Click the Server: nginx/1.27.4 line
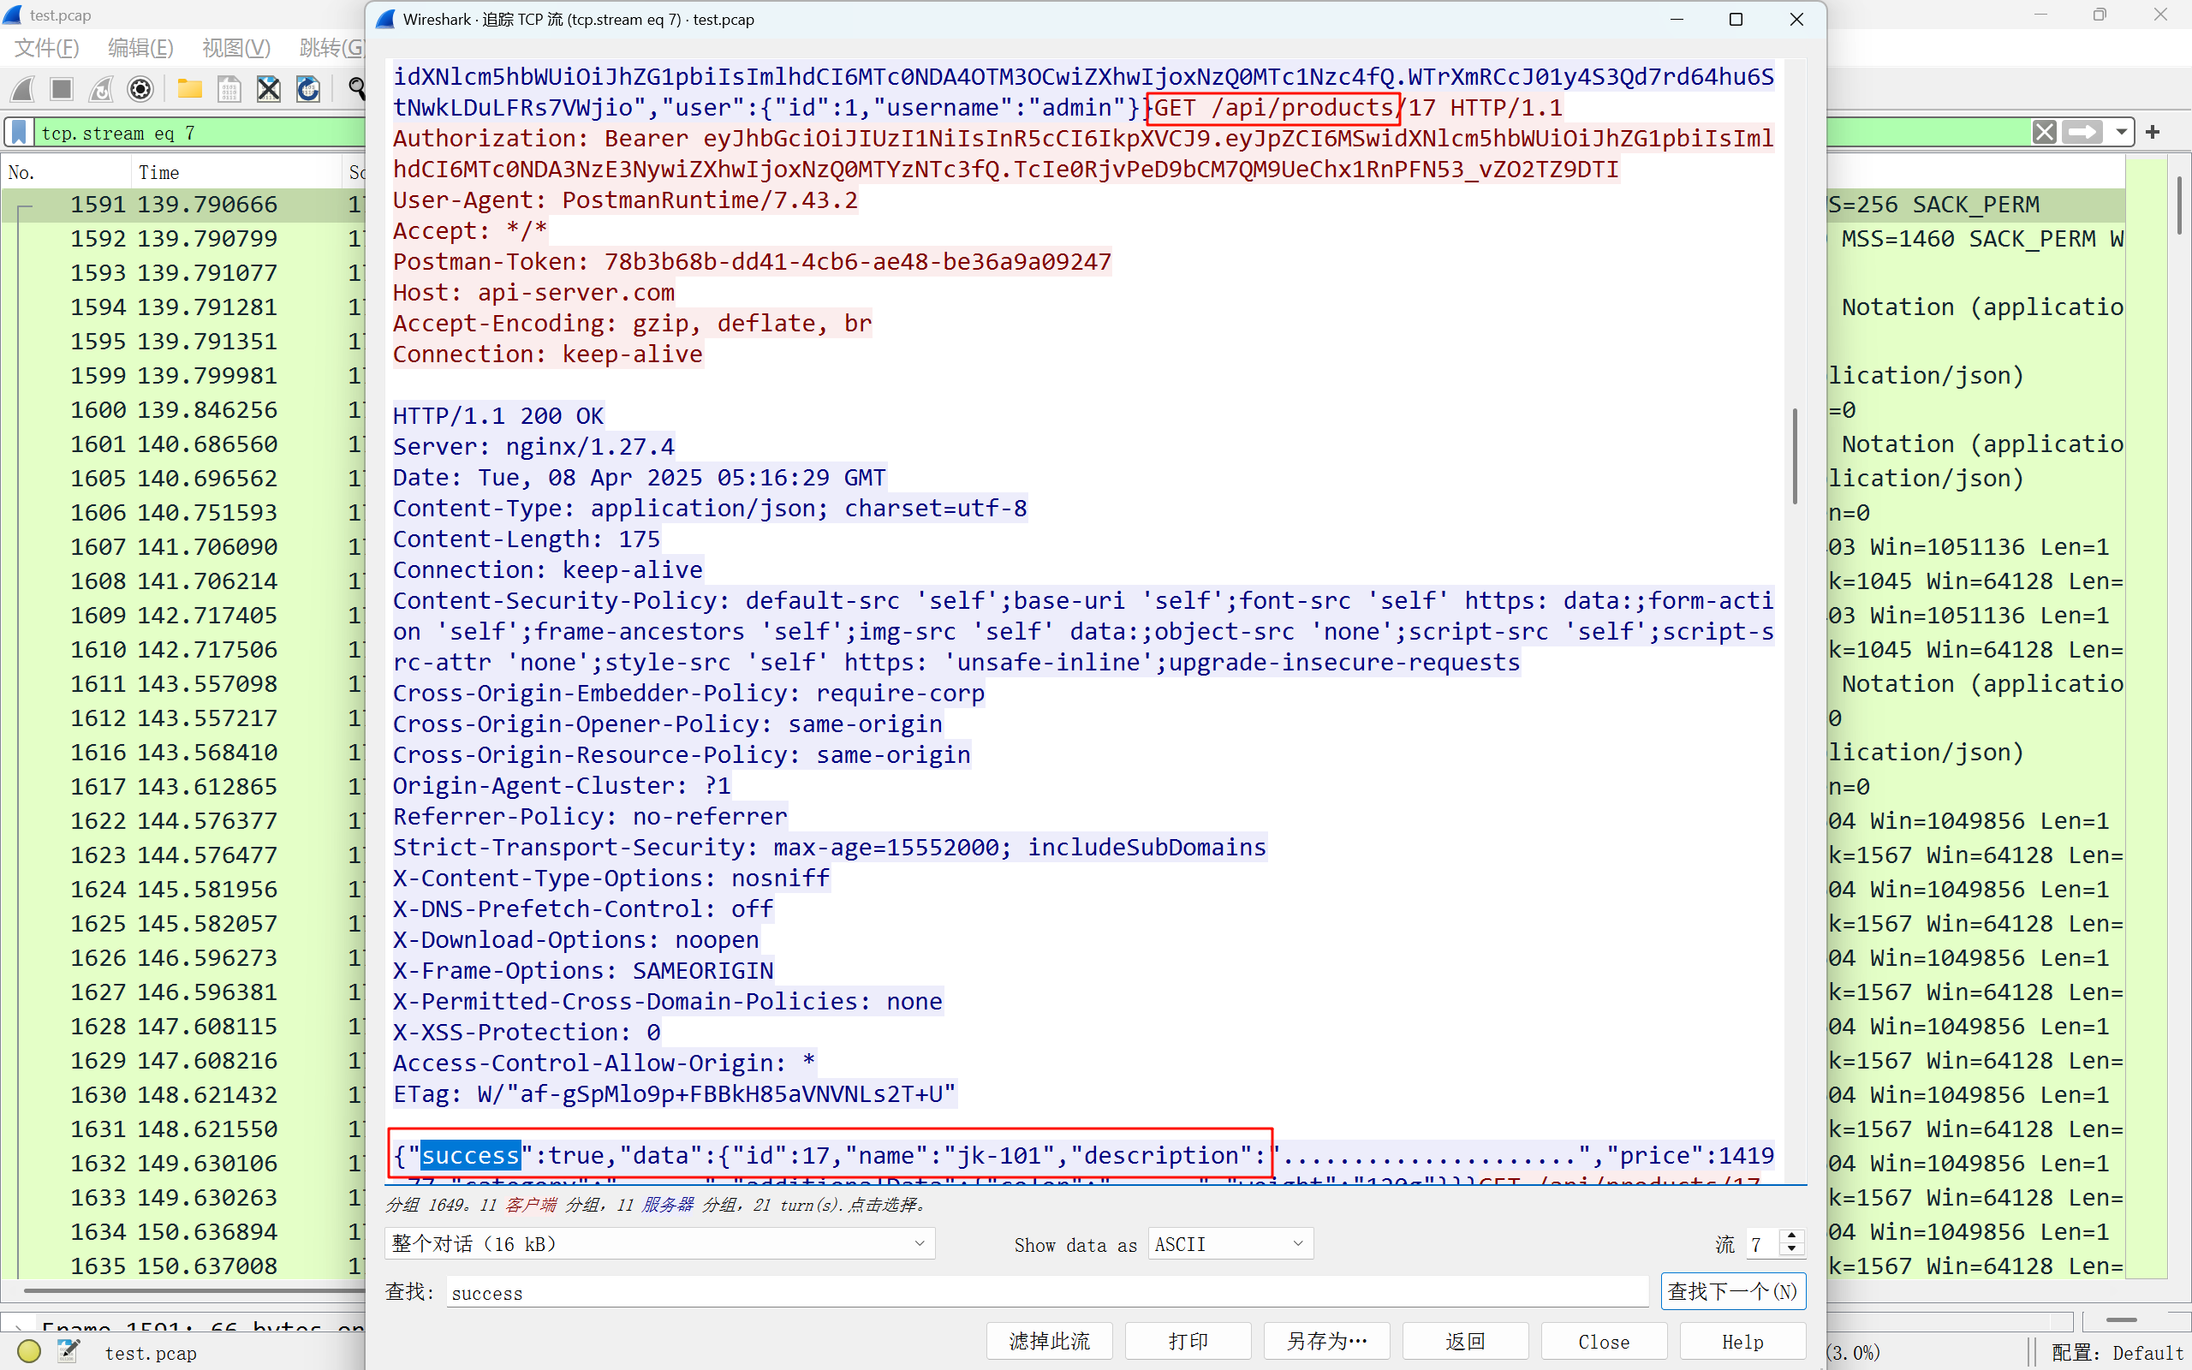 (533, 447)
